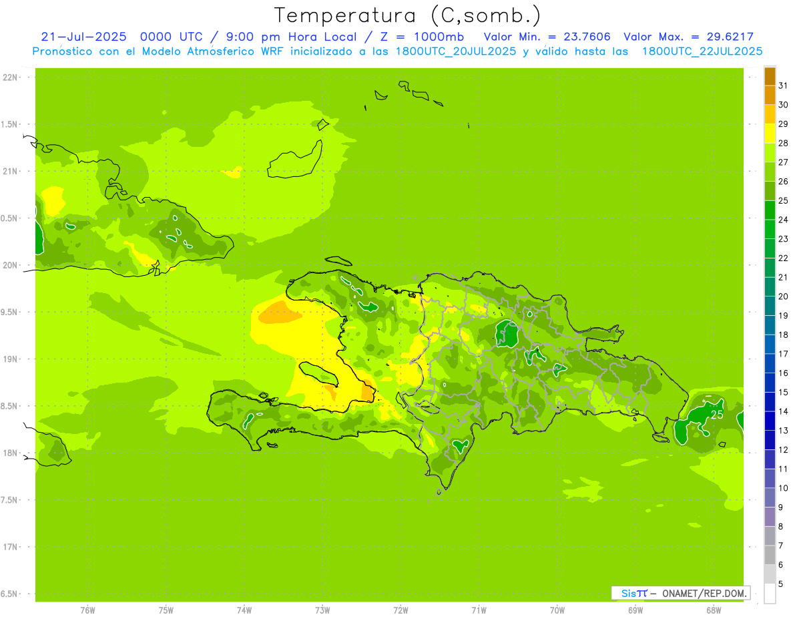The height and width of the screenshot is (619, 801).
Task: Click the colorbar value label "28"
Action: click(x=783, y=143)
